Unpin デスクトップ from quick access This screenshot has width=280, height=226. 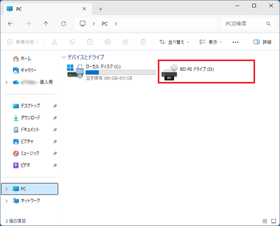[55, 106]
